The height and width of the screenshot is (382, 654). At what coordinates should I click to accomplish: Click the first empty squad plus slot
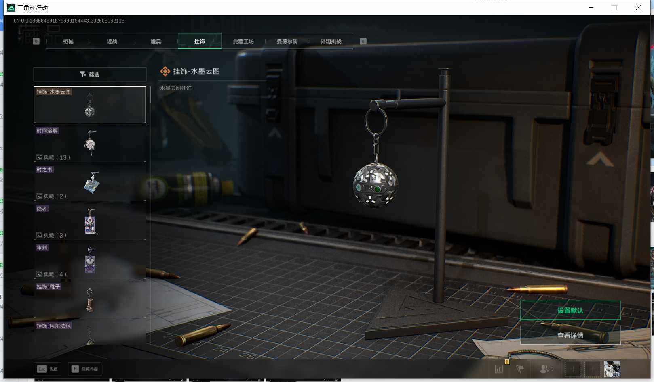573,369
